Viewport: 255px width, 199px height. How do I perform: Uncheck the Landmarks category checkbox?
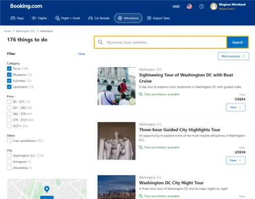tap(9, 87)
